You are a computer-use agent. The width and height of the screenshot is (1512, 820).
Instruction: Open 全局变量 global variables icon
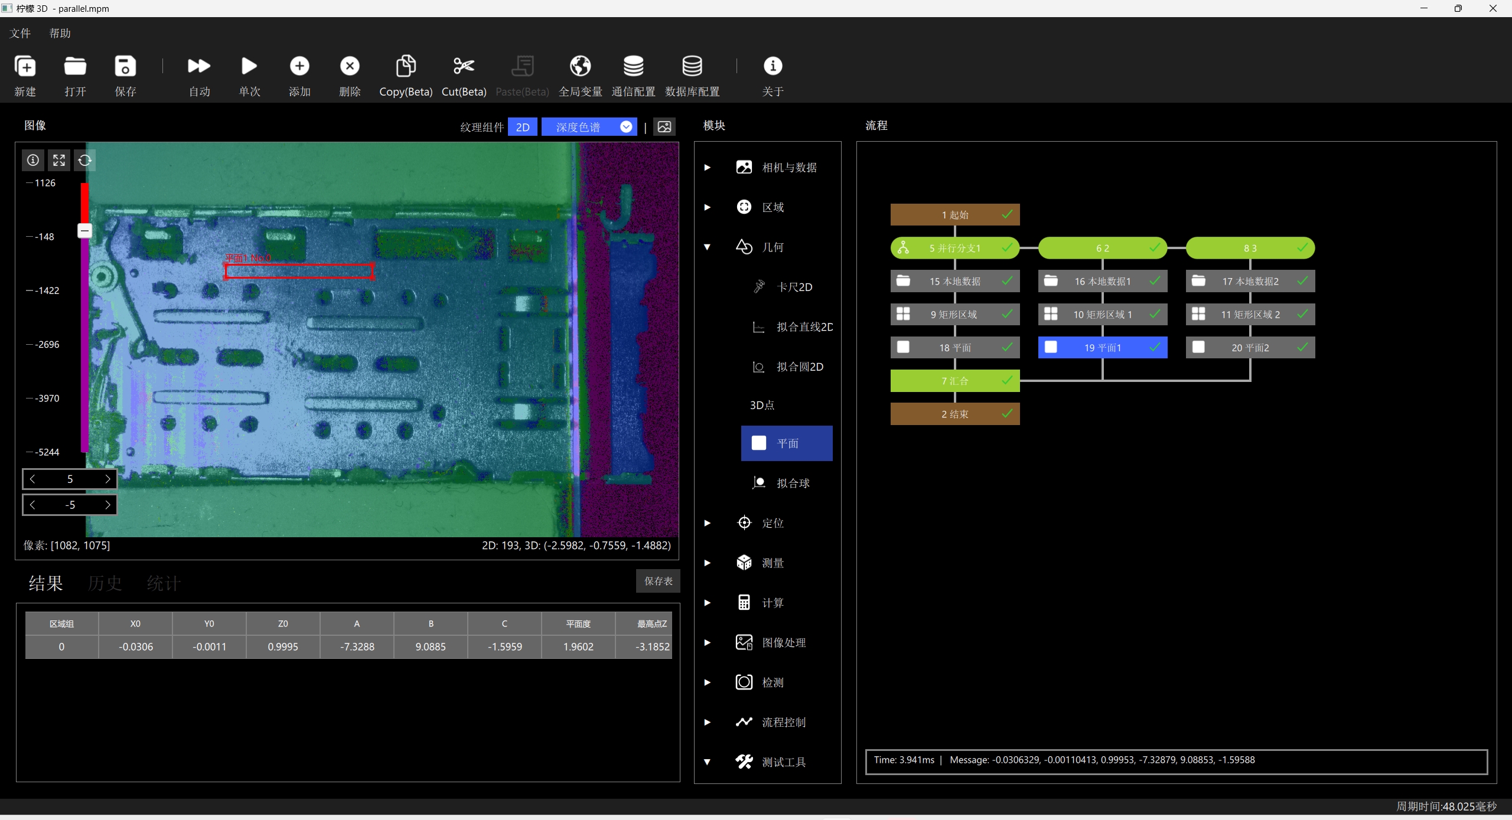click(x=580, y=66)
